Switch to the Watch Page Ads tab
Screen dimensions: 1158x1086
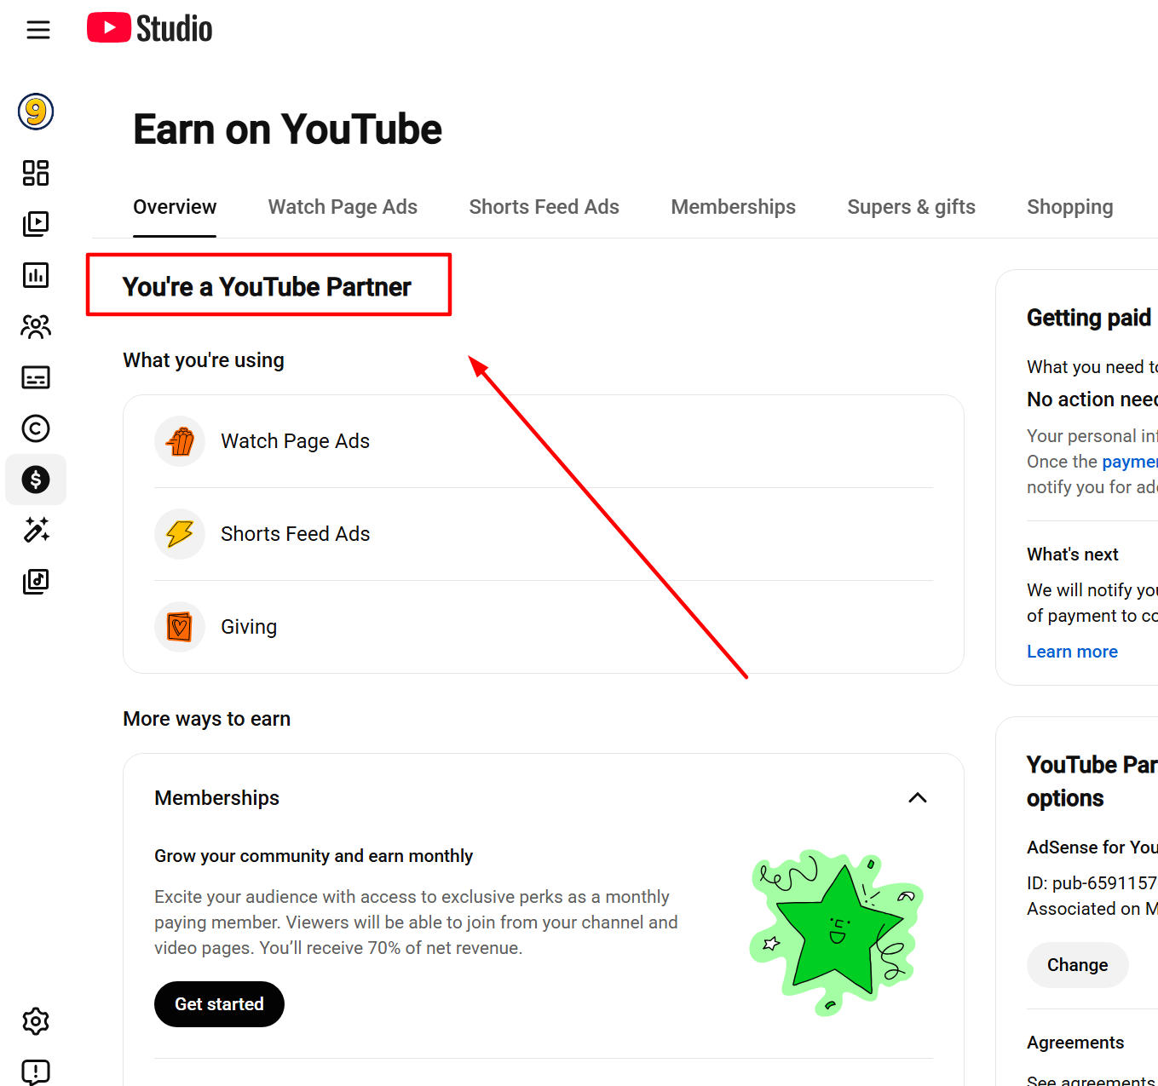(343, 207)
